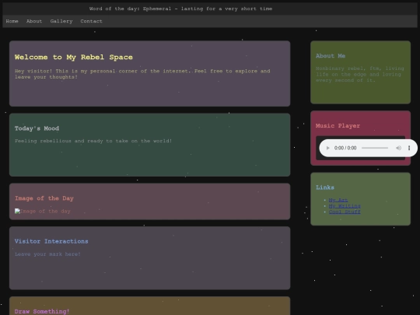Click the Feeling rebellious mood text
Screen dimensions: 420x315
pyautogui.click(x=93, y=141)
